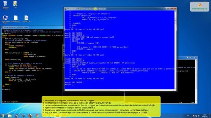211x118 pixels.
Task: Open the Papelera de reciclaje desktop icon
Action: pos(5,5)
